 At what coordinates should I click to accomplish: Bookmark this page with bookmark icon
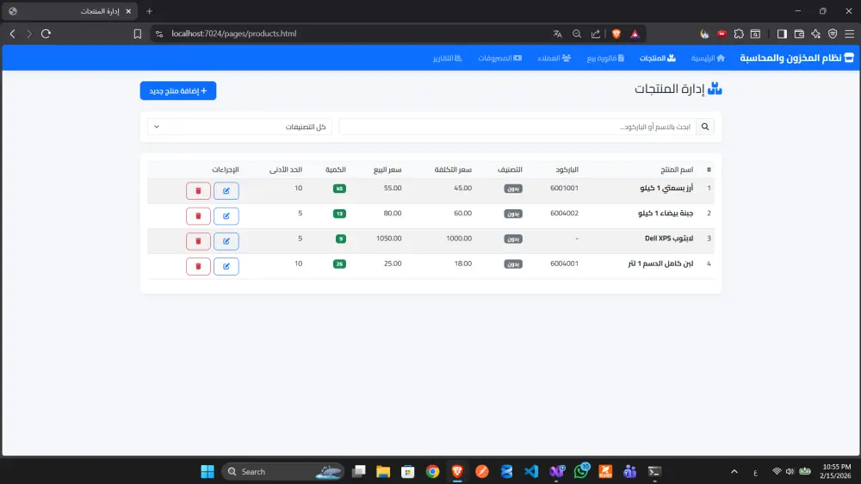(137, 34)
